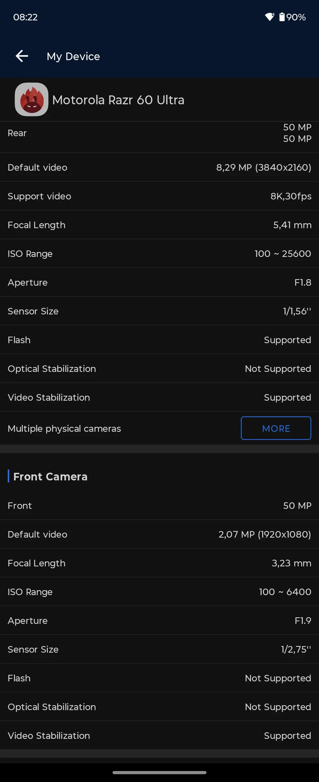Select the Front Camera section header
Viewport: 319px width, 782px height.
point(50,477)
